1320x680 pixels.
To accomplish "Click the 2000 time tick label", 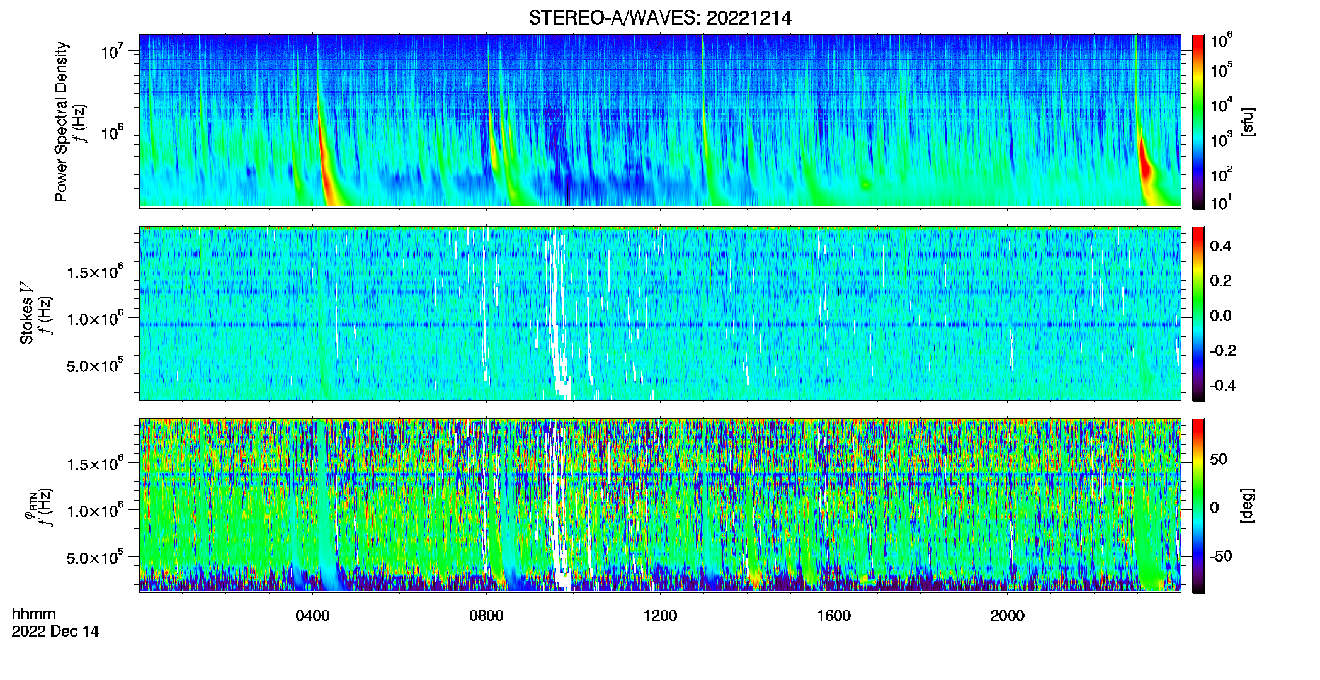I will click(x=1007, y=616).
